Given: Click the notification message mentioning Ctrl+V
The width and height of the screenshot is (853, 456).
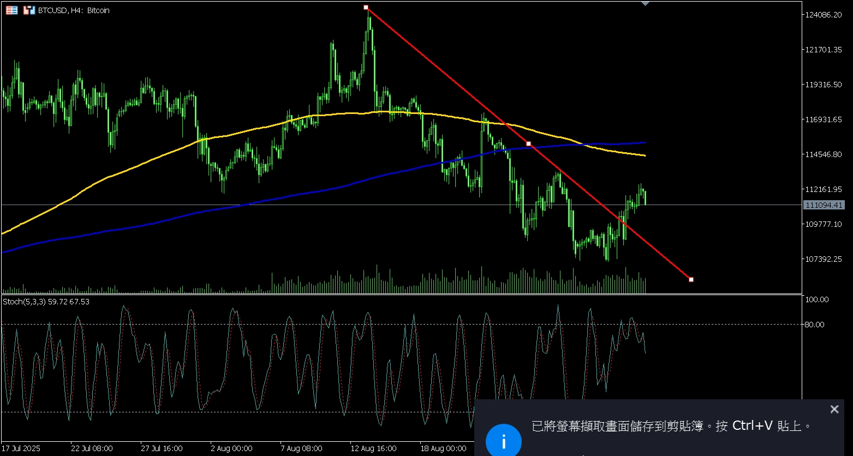Looking at the screenshot, I should (672, 426).
